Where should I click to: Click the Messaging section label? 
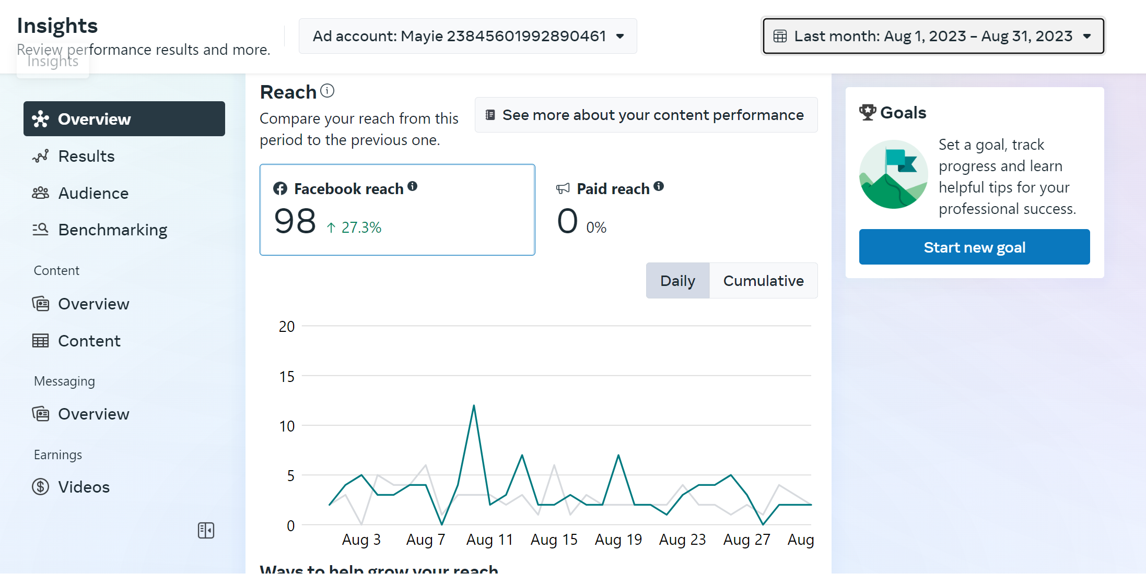(64, 381)
